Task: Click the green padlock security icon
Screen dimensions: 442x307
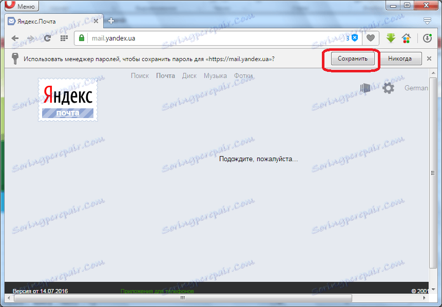Action: coord(82,38)
